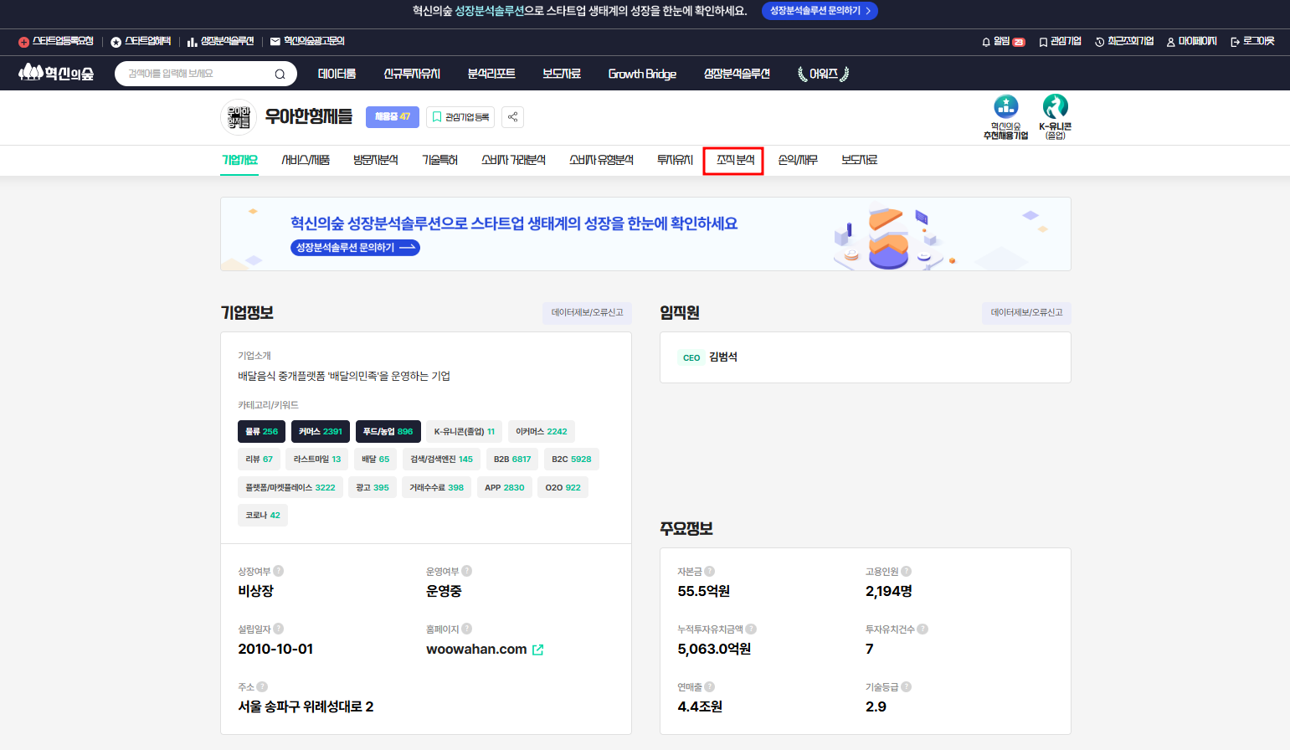Go to 마이페이지 from the top bar
Screen dimensions: 1290x750
1191,41
